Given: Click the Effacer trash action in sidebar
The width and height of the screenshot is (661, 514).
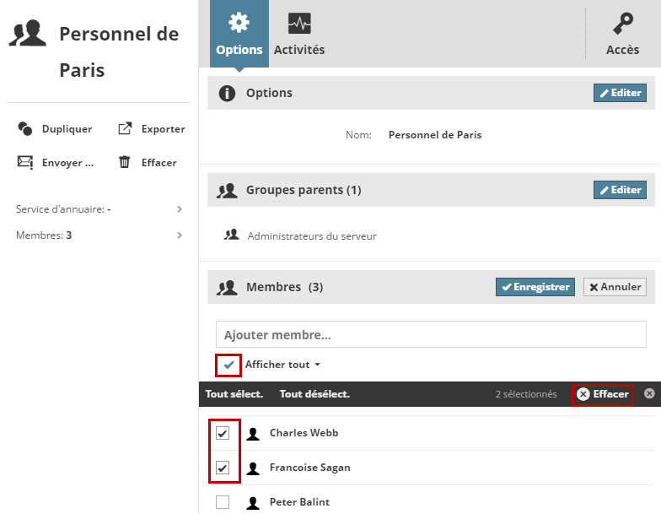Looking at the screenshot, I should 147,162.
